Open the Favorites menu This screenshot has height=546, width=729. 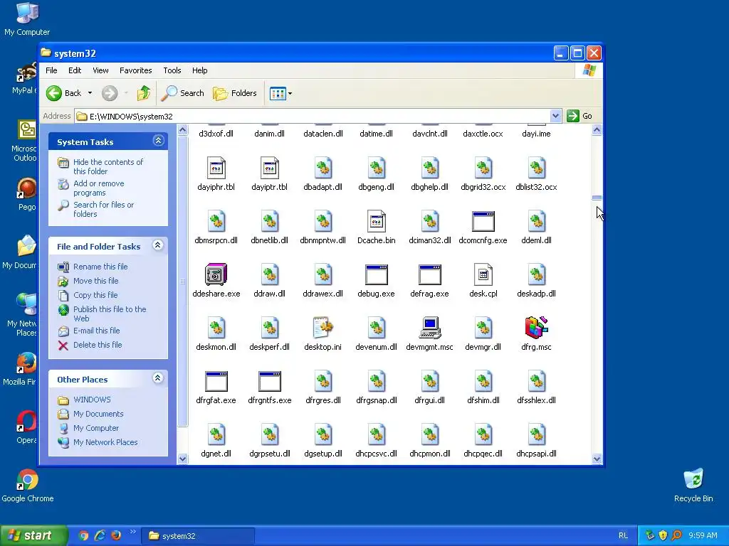[x=136, y=70]
